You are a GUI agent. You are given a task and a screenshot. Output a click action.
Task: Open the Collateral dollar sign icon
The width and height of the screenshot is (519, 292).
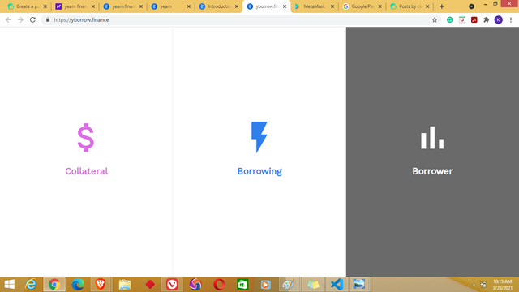tap(86, 137)
